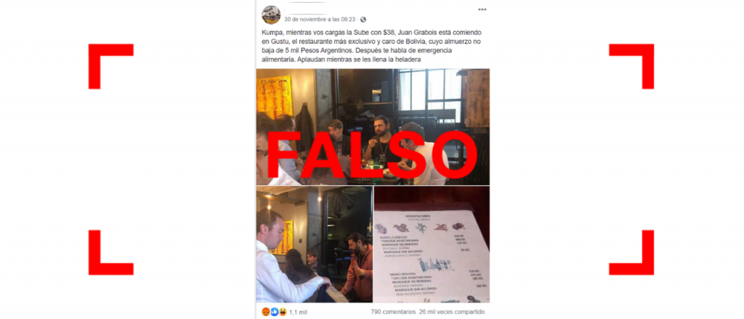Click the top-right red corner bracket
Image resolution: width=744 pixels, height=319 pixels.
(631, 66)
